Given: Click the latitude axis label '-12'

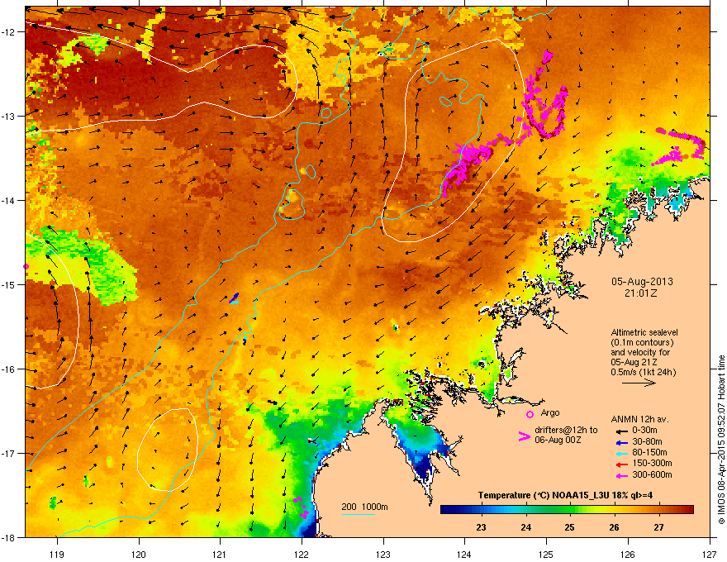Looking at the screenshot, I should coord(9,32).
